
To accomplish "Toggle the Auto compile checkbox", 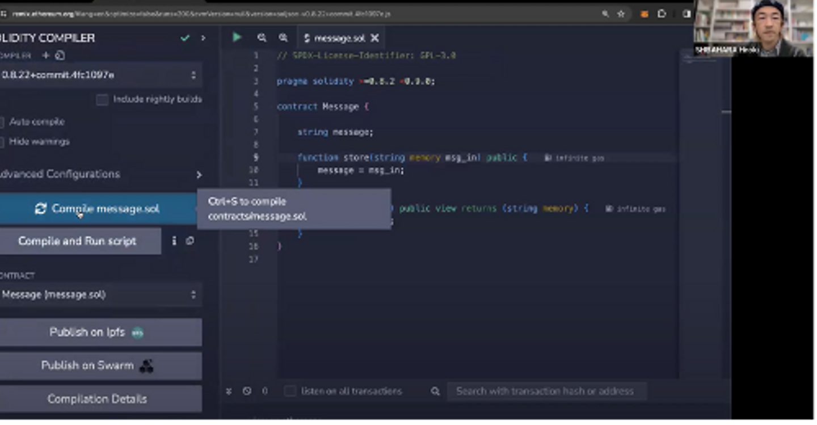I will pyautogui.click(x=2, y=122).
